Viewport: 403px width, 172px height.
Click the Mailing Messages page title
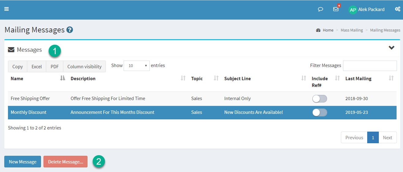coord(35,30)
